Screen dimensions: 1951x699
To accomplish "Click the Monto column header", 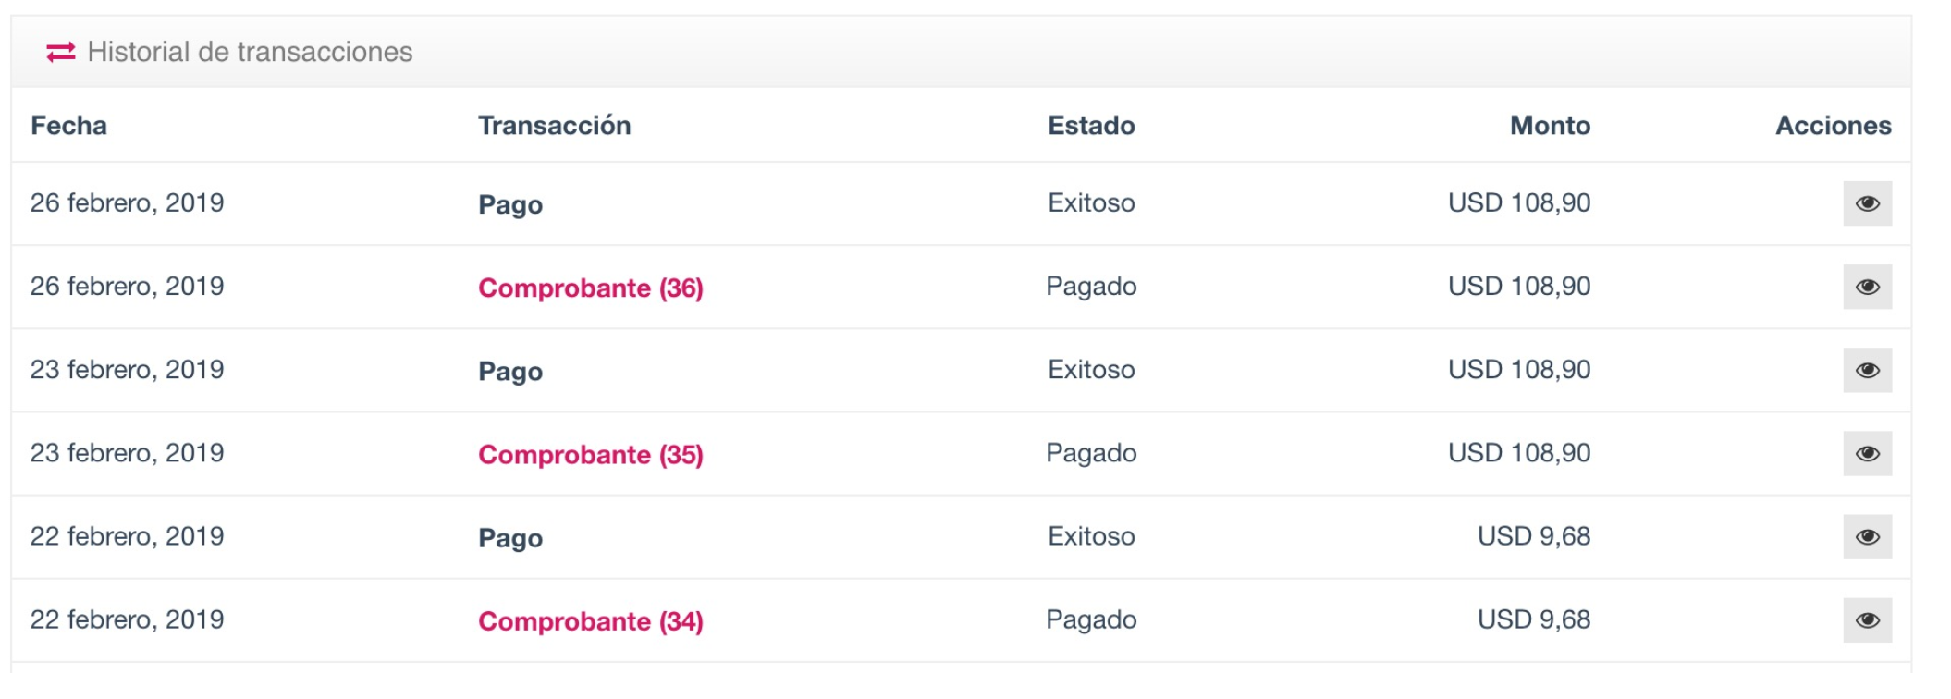I will coord(1550,125).
